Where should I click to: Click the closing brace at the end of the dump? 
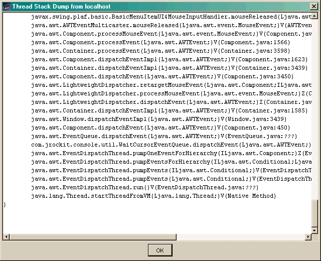pos(5,205)
